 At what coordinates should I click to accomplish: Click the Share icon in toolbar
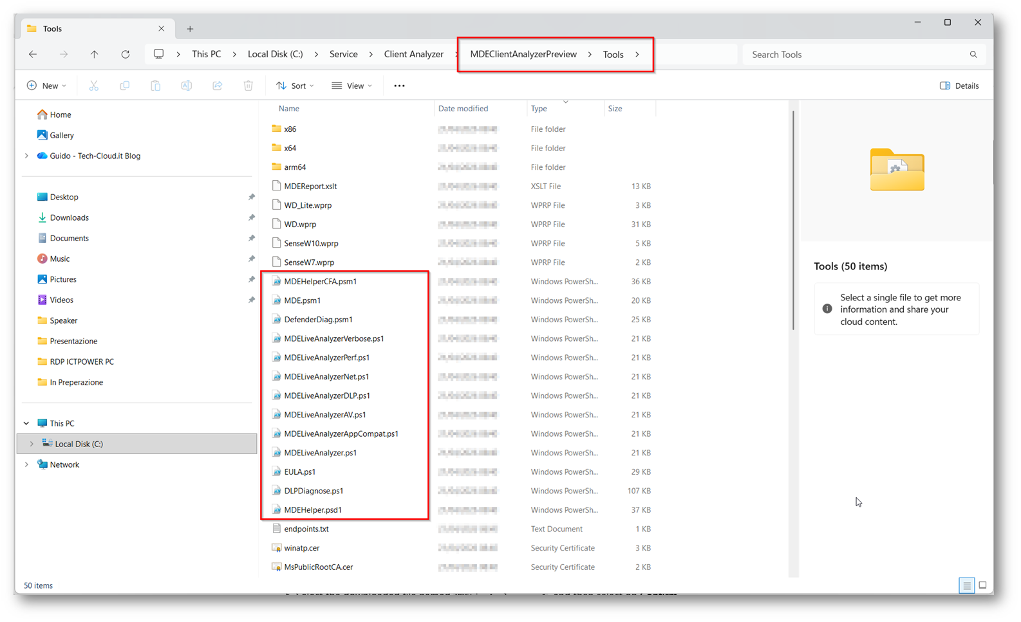coord(218,86)
